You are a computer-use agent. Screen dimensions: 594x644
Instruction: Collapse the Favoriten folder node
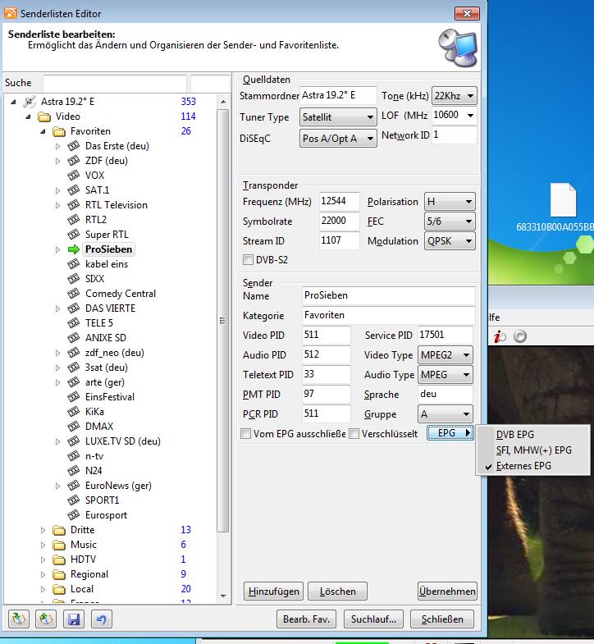point(43,131)
